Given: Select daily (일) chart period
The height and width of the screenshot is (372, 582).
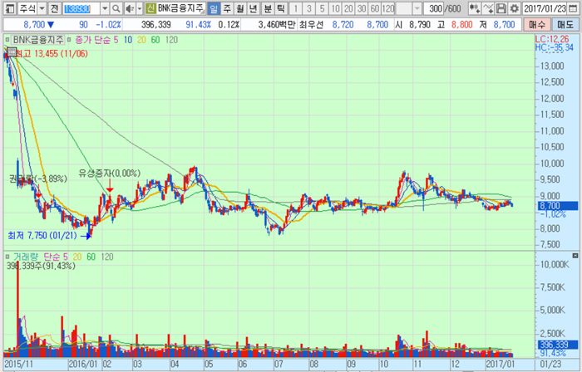Looking at the screenshot, I should click(214, 8).
